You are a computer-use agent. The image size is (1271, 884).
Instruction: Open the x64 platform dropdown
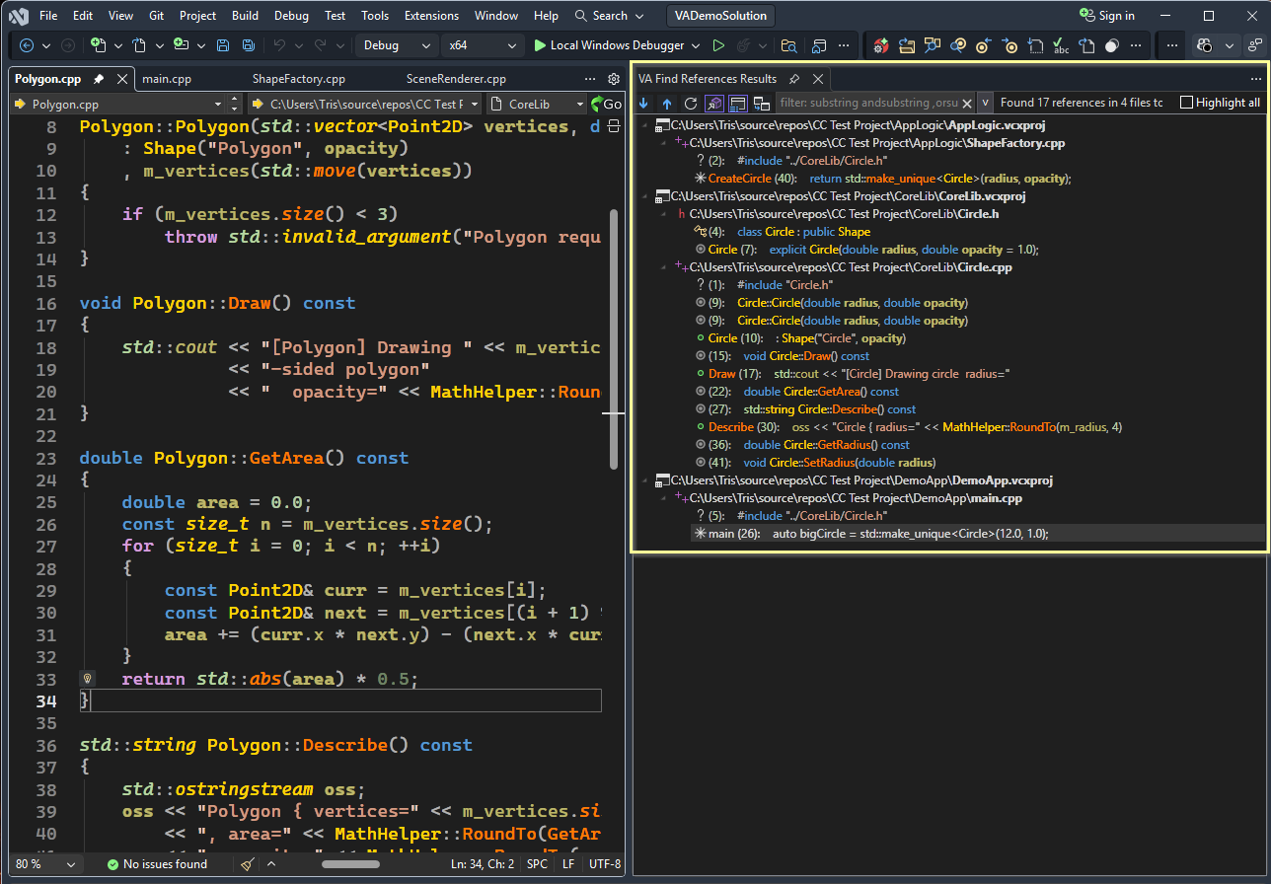[482, 45]
